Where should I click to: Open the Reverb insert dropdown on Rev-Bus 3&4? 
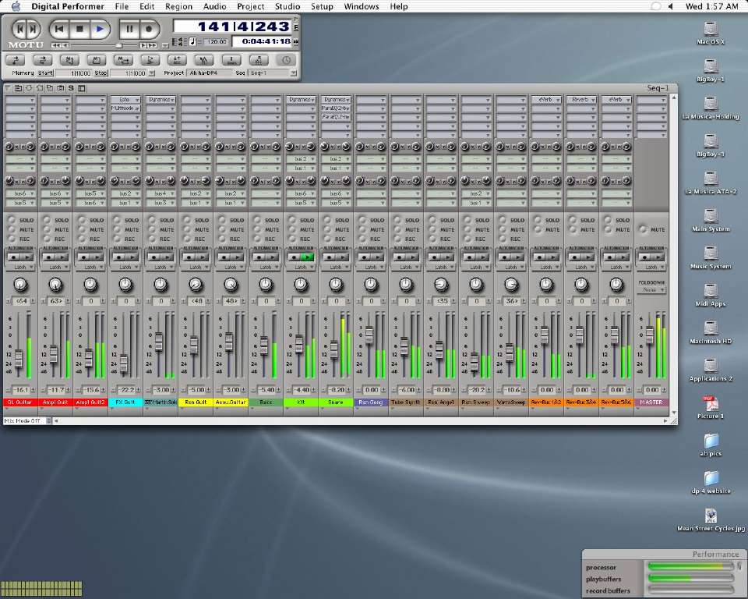pos(581,99)
